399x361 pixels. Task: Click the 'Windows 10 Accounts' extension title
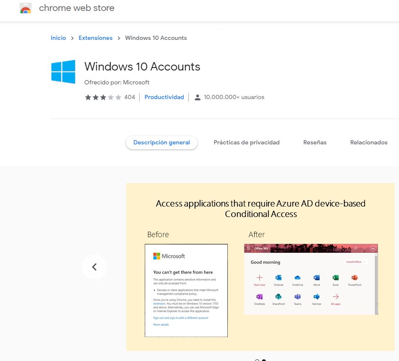[142, 67]
